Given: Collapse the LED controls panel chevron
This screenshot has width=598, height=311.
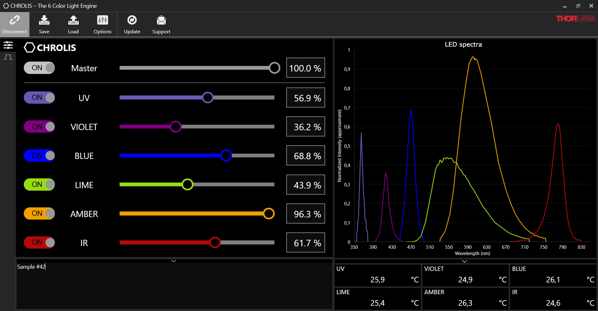Looking at the screenshot, I should 174,261.
